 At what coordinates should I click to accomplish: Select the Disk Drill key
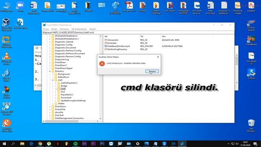point(59,115)
